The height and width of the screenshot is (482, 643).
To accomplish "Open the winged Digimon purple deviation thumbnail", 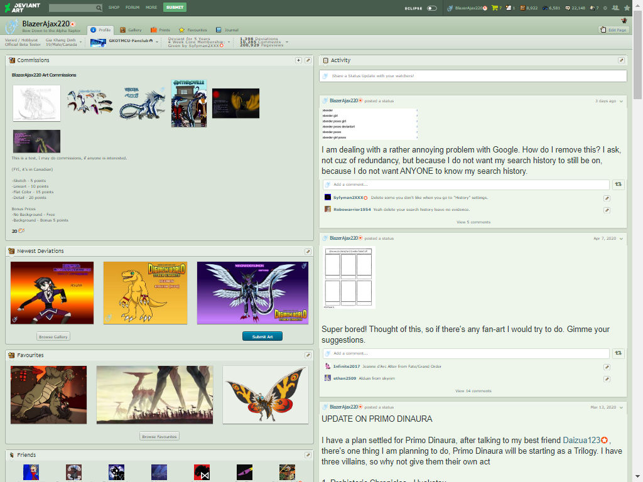I will pyautogui.click(x=252, y=293).
